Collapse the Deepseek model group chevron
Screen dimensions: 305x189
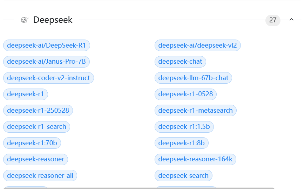[291, 20]
